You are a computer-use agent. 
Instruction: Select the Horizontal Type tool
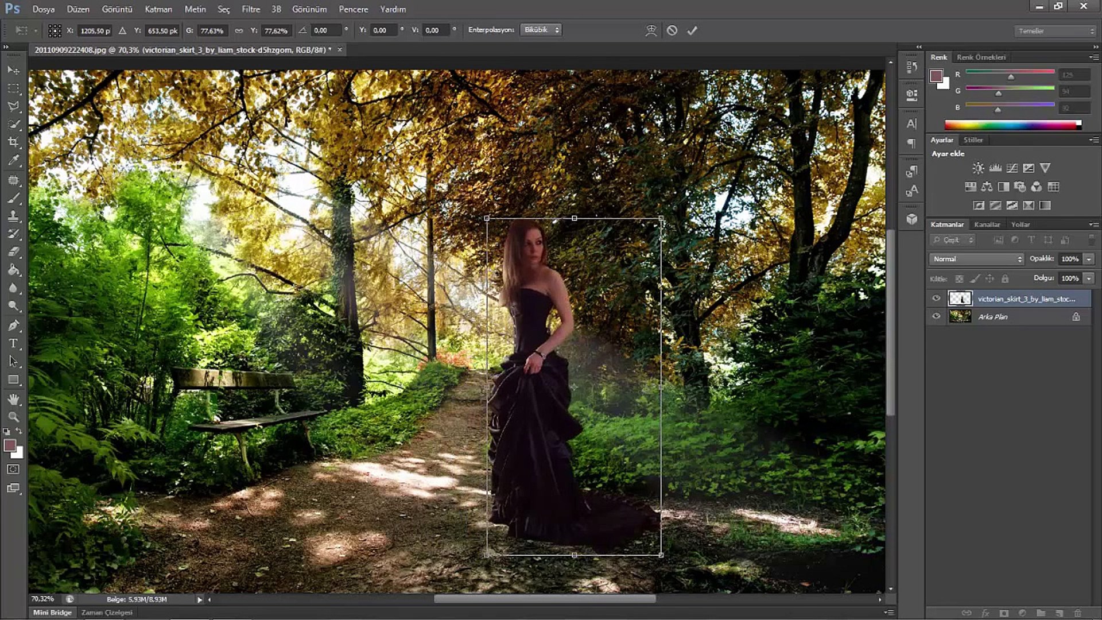(13, 343)
